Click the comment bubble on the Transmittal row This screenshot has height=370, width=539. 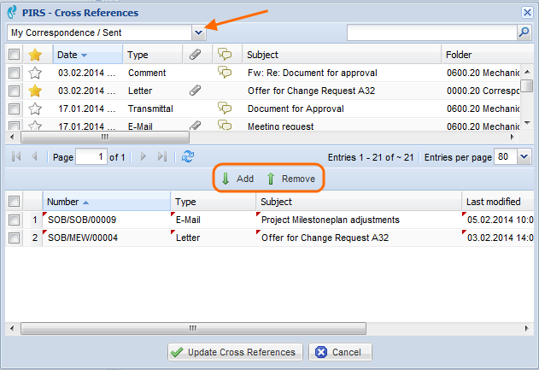(x=226, y=109)
